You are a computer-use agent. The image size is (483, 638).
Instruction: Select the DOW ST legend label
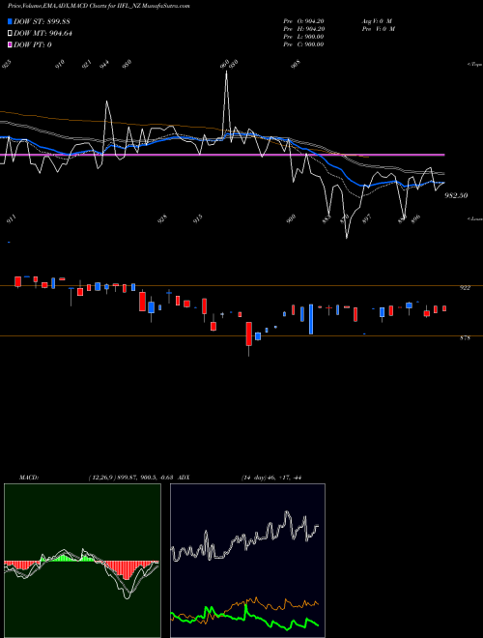[x=42, y=21]
